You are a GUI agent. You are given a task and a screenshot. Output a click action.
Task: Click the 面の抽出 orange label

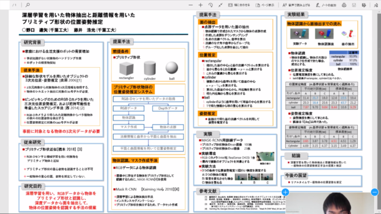(208, 22)
